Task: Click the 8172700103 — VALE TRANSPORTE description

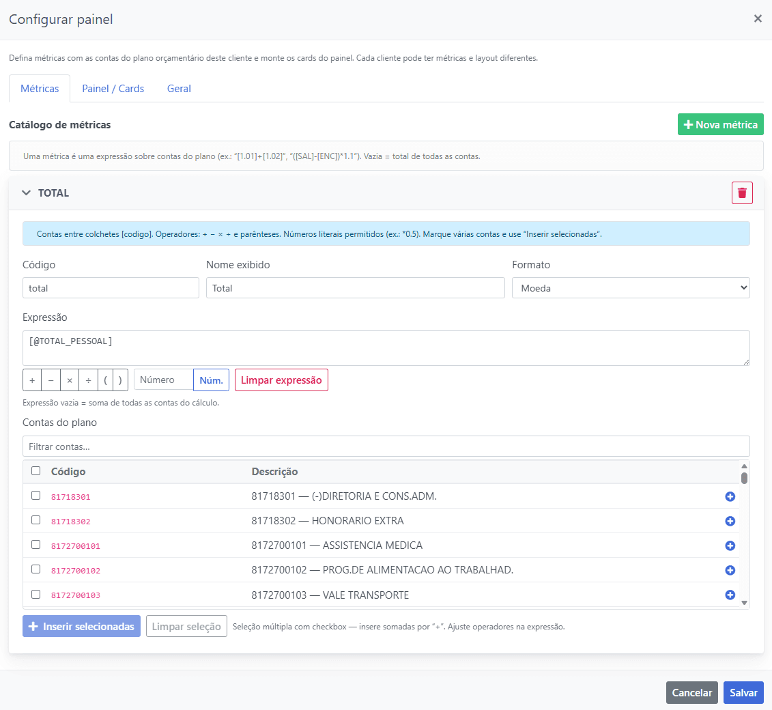Action: tap(330, 595)
